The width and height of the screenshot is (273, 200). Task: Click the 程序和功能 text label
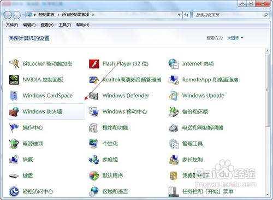[x=115, y=128]
